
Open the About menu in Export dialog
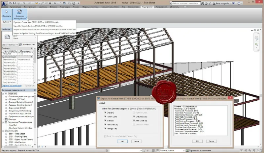[102, 103]
